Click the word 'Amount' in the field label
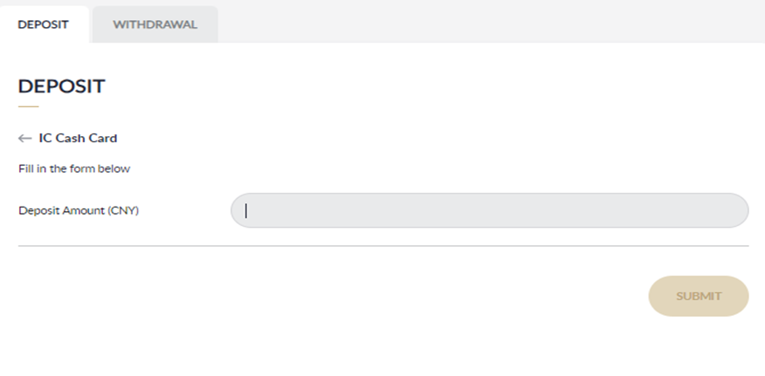 84,210
